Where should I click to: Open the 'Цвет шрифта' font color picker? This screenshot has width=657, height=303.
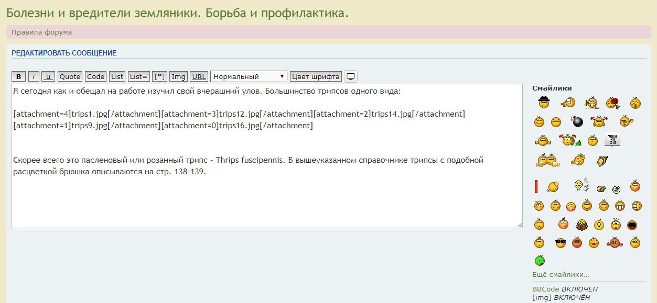point(316,76)
